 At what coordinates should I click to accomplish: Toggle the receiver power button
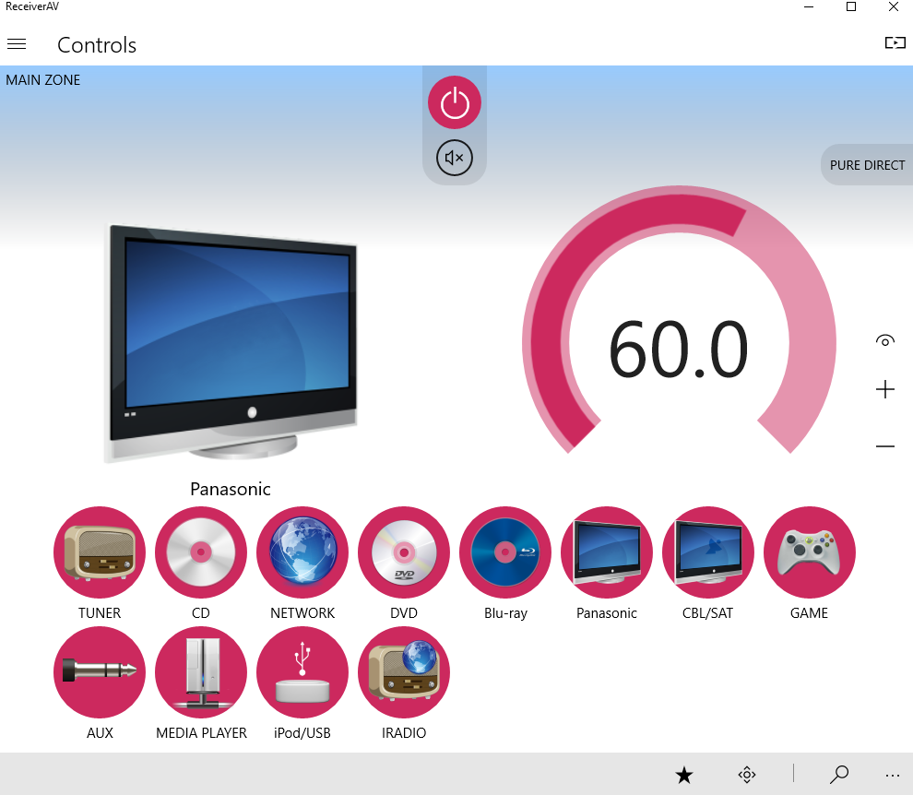click(455, 102)
